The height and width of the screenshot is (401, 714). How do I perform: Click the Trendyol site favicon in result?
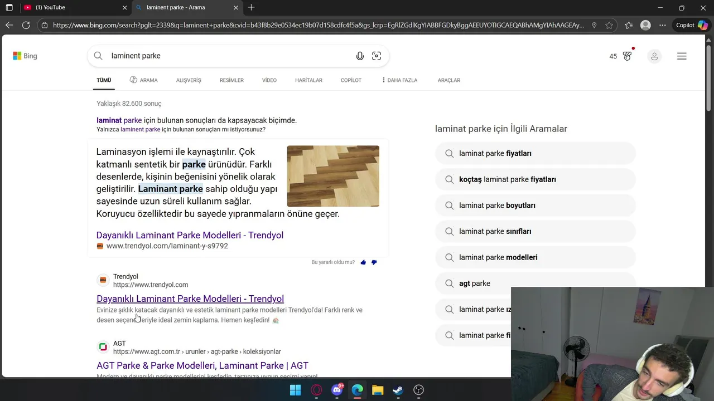point(103,280)
